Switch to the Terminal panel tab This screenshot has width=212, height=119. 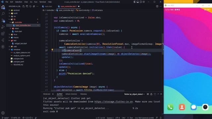tap(83, 94)
